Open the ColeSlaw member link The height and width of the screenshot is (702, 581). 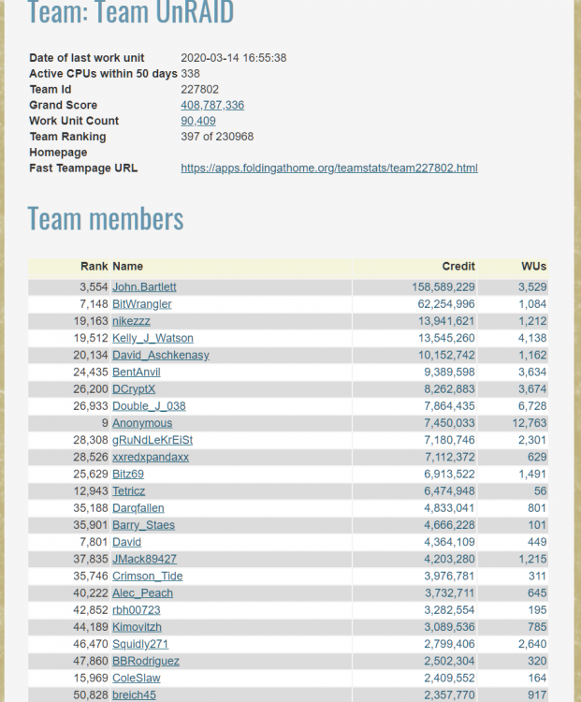pos(136,679)
